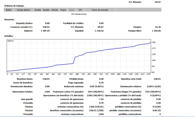
Task: Click the Boleto column header
Action: click(x=9, y=10)
